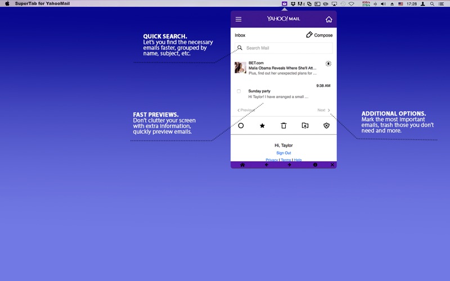Click home icon in bottom purple bar
Screen dimensions: 450x281
(242, 165)
